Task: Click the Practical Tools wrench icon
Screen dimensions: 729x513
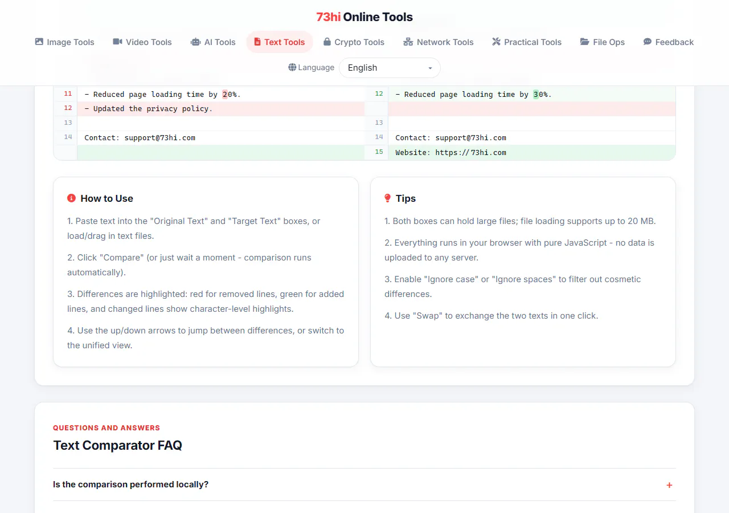Action: [496, 42]
